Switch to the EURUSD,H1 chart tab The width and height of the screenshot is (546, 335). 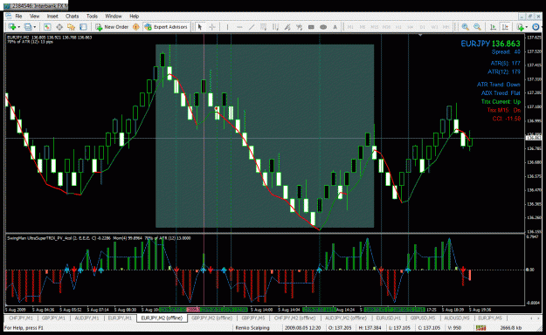coord(389,318)
